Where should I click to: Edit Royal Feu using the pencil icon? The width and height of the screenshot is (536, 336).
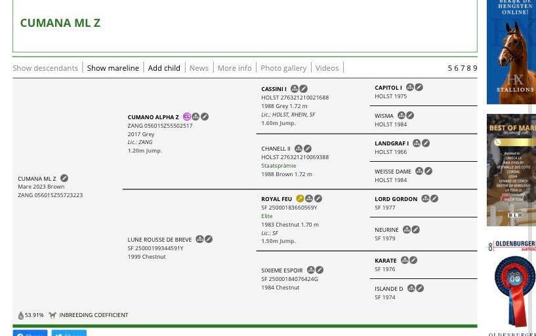click(318, 198)
